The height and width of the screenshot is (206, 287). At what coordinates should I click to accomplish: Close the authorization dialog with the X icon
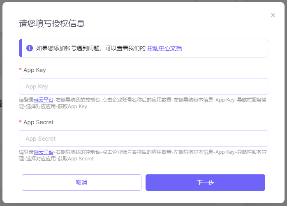(273, 15)
